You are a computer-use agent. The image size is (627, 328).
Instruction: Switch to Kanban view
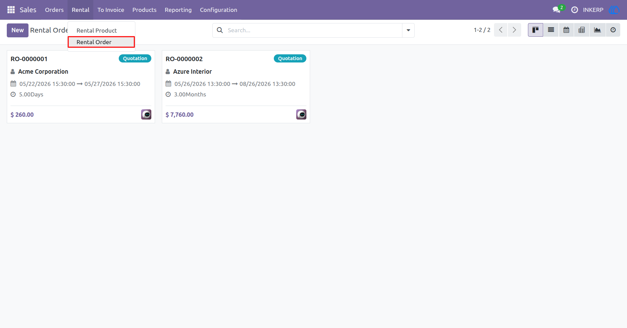tap(535, 30)
